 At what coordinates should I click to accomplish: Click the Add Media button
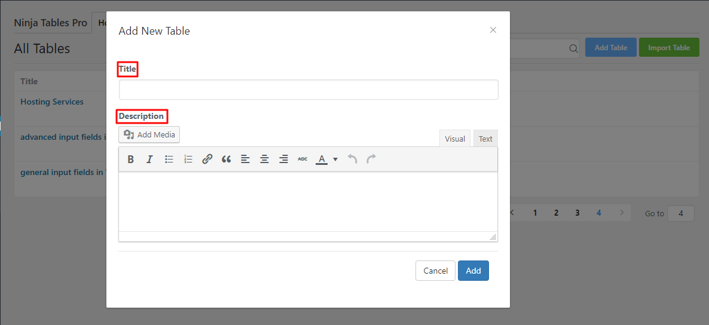149,134
